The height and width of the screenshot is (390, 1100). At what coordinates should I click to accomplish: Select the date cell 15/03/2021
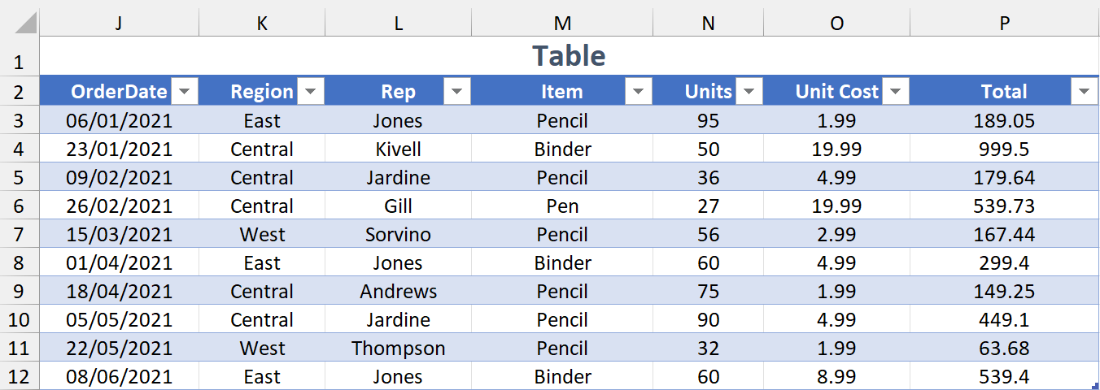click(119, 235)
